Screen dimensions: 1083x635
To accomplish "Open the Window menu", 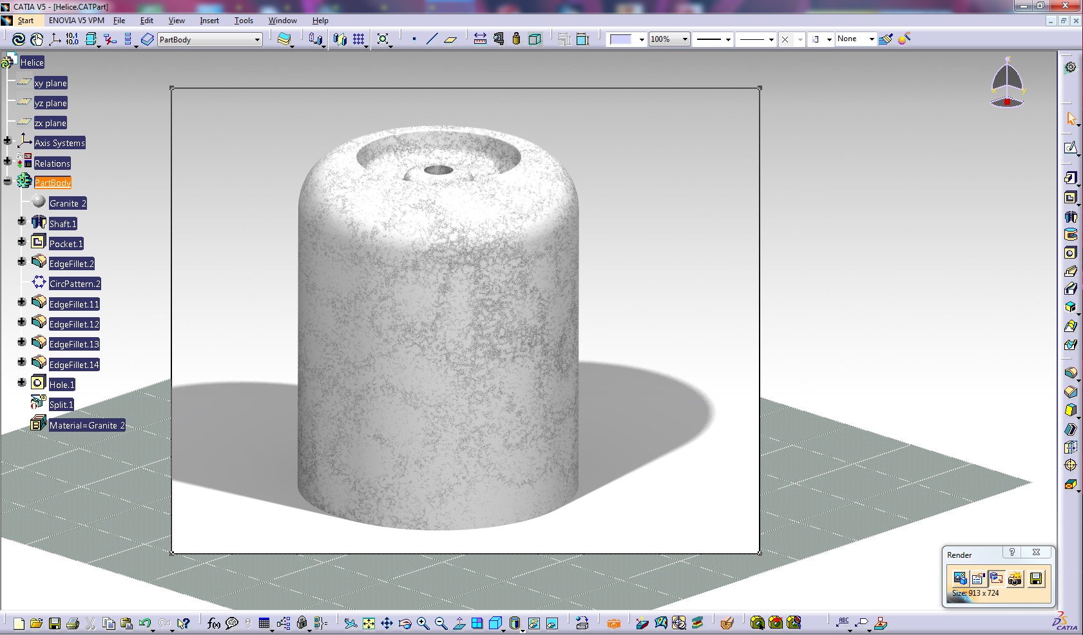I will coord(283,21).
